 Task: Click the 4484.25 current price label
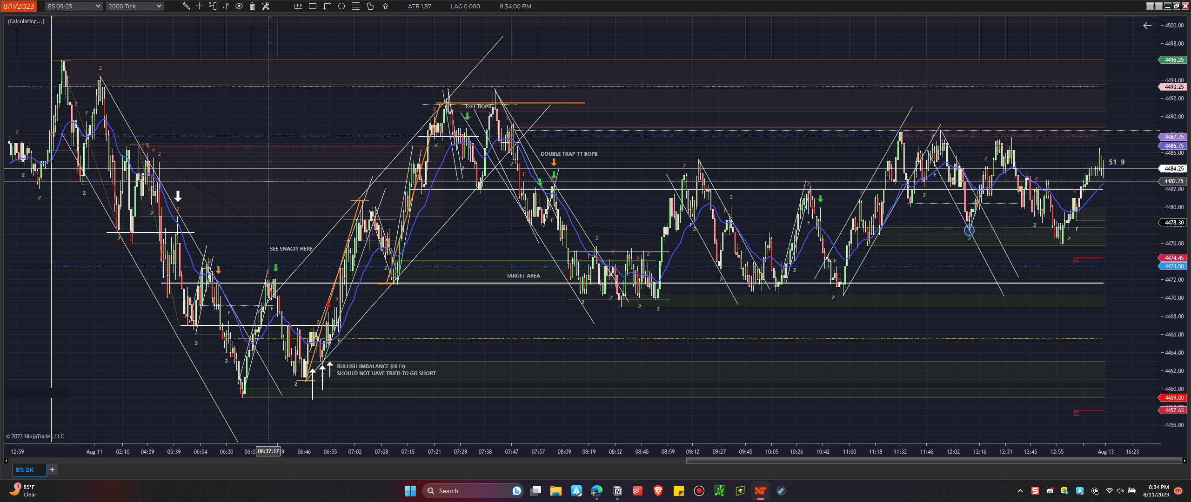point(1173,169)
